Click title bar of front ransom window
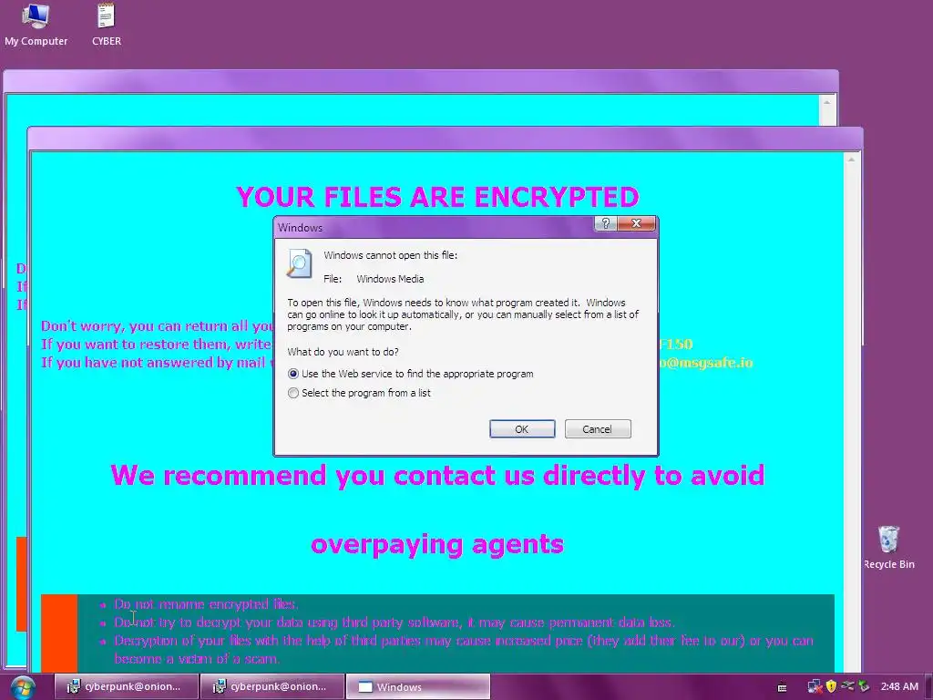 (x=445, y=139)
